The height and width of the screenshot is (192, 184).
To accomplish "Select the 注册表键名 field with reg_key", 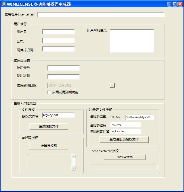I will pos(125,124).
